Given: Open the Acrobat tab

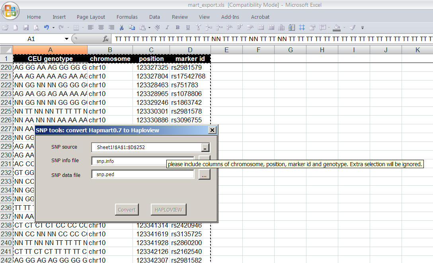Looking at the screenshot, I should 260,17.
